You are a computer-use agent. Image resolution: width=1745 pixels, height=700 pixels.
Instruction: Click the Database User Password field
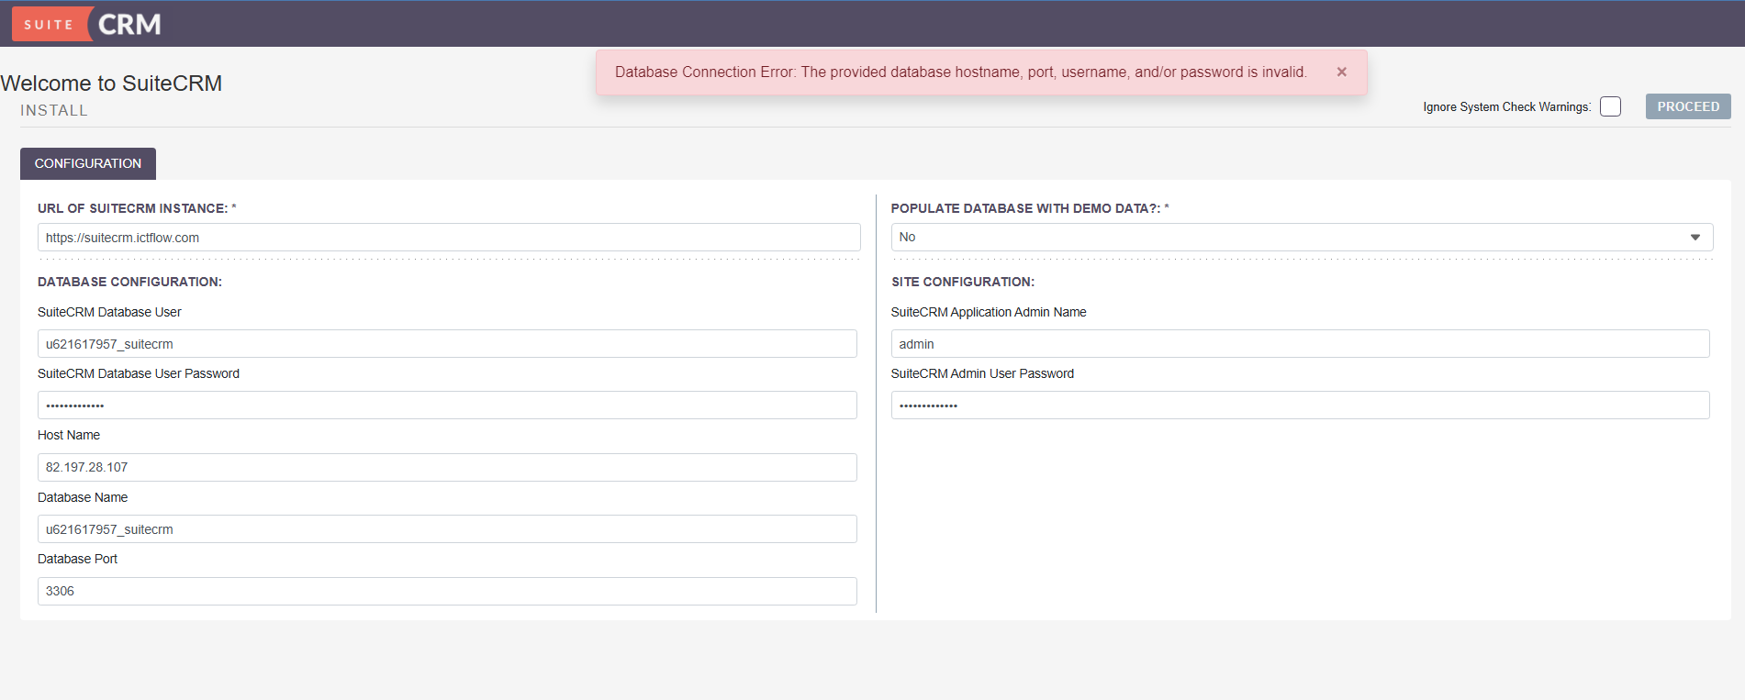click(447, 406)
